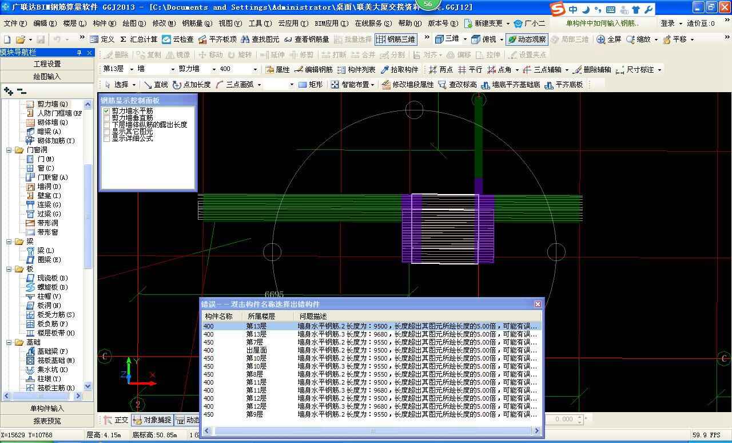Screen dimensions: 732x443
Task: Collapse the 板 tree folder
Action: pos(10,269)
